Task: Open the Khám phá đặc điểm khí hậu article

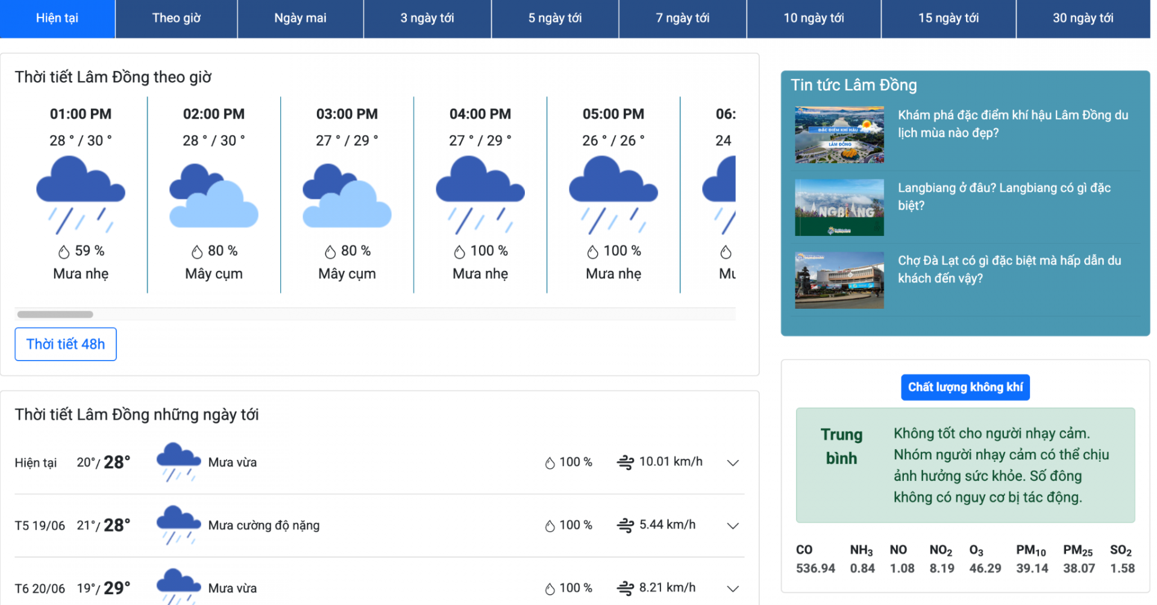Action: [1013, 124]
